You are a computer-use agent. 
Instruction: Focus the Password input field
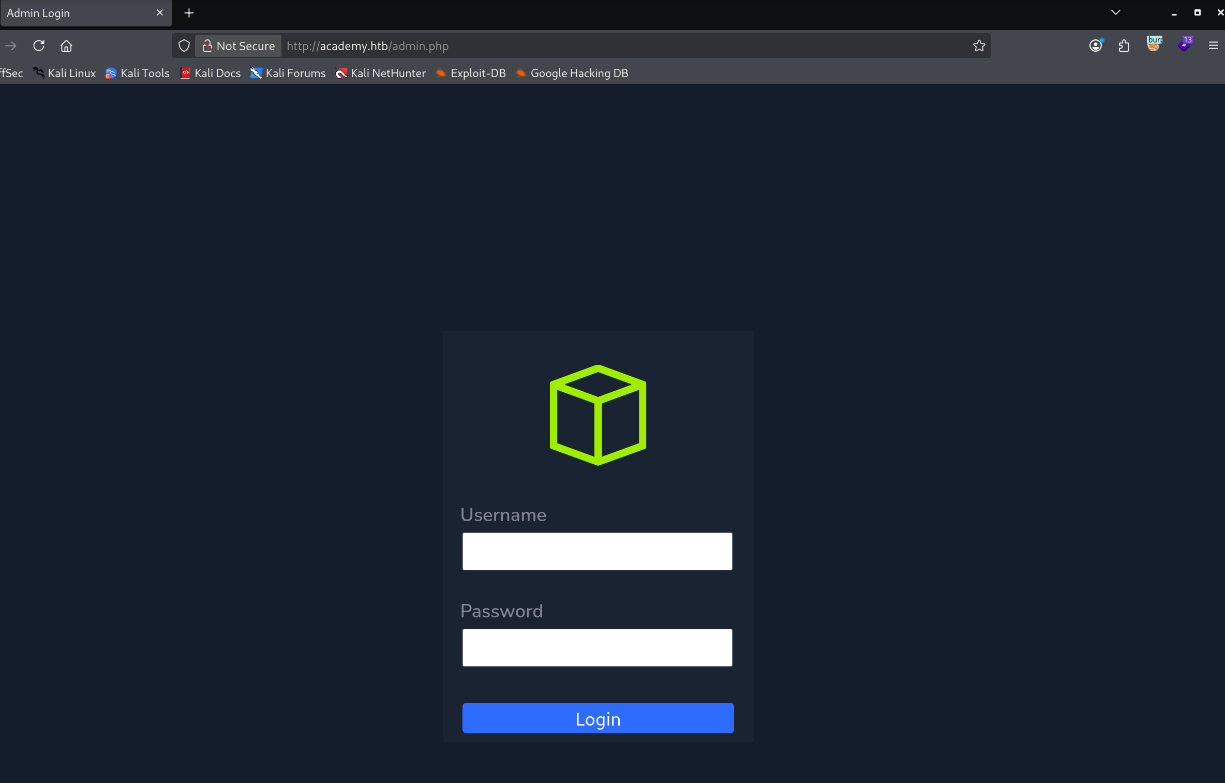(x=597, y=647)
